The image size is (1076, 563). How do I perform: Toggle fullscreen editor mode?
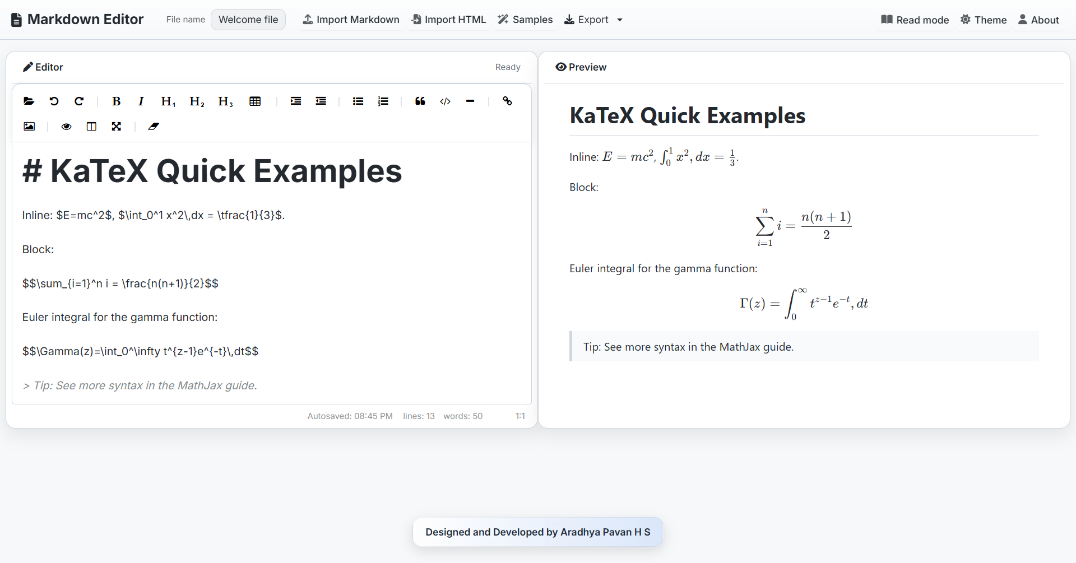point(116,127)
